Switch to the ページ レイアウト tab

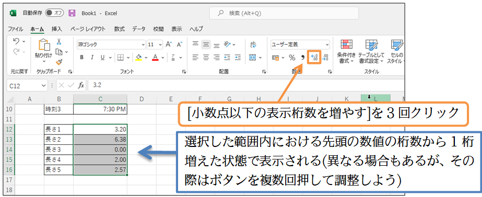(88, 29)
